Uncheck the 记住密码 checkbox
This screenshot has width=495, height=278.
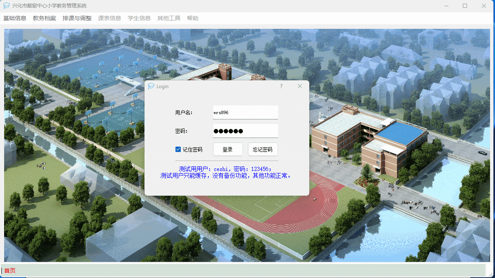tap(178, 150)
